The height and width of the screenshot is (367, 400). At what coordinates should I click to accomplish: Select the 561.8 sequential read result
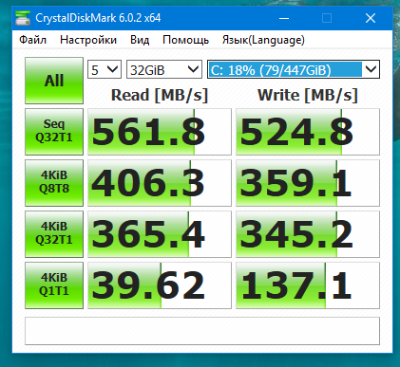160,132
